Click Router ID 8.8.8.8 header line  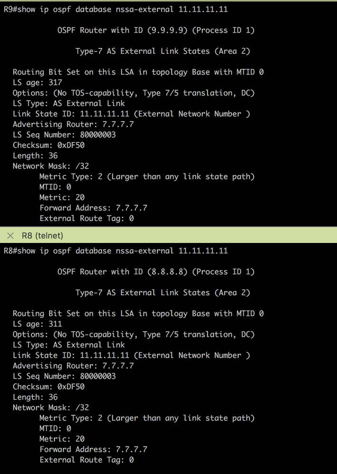[x=156, y=272]
